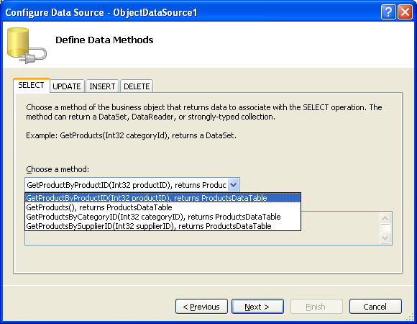Close the Configure Data Source dialog
The height and width of the screenshot is (324, 417).
click(405, 12)
